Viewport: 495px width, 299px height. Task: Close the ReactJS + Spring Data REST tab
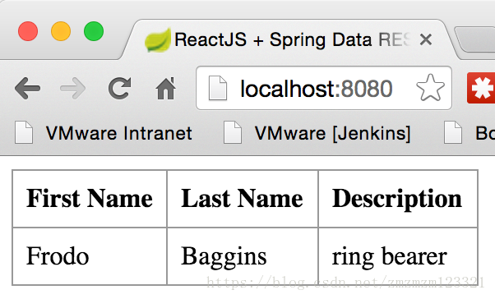(x=426, y=39)
